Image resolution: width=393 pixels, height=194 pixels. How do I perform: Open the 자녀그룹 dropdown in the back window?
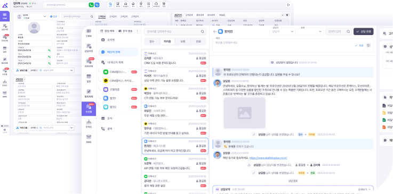click(x=51, y=128)
